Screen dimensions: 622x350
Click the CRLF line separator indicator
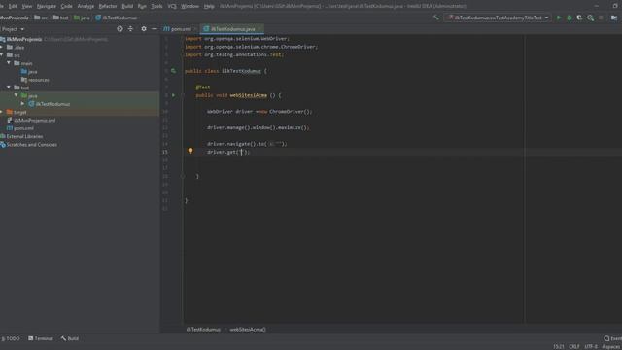point(574,346)
